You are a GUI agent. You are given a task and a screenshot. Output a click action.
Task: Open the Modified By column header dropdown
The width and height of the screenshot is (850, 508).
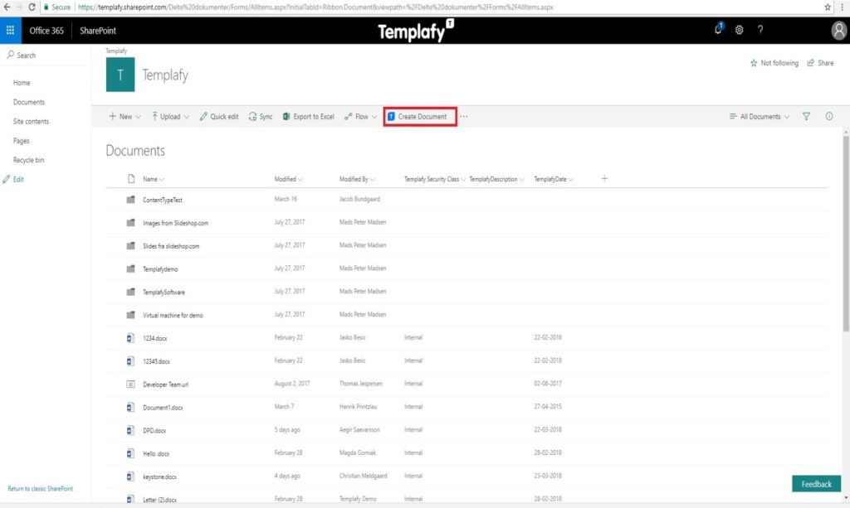click(357, 179)
